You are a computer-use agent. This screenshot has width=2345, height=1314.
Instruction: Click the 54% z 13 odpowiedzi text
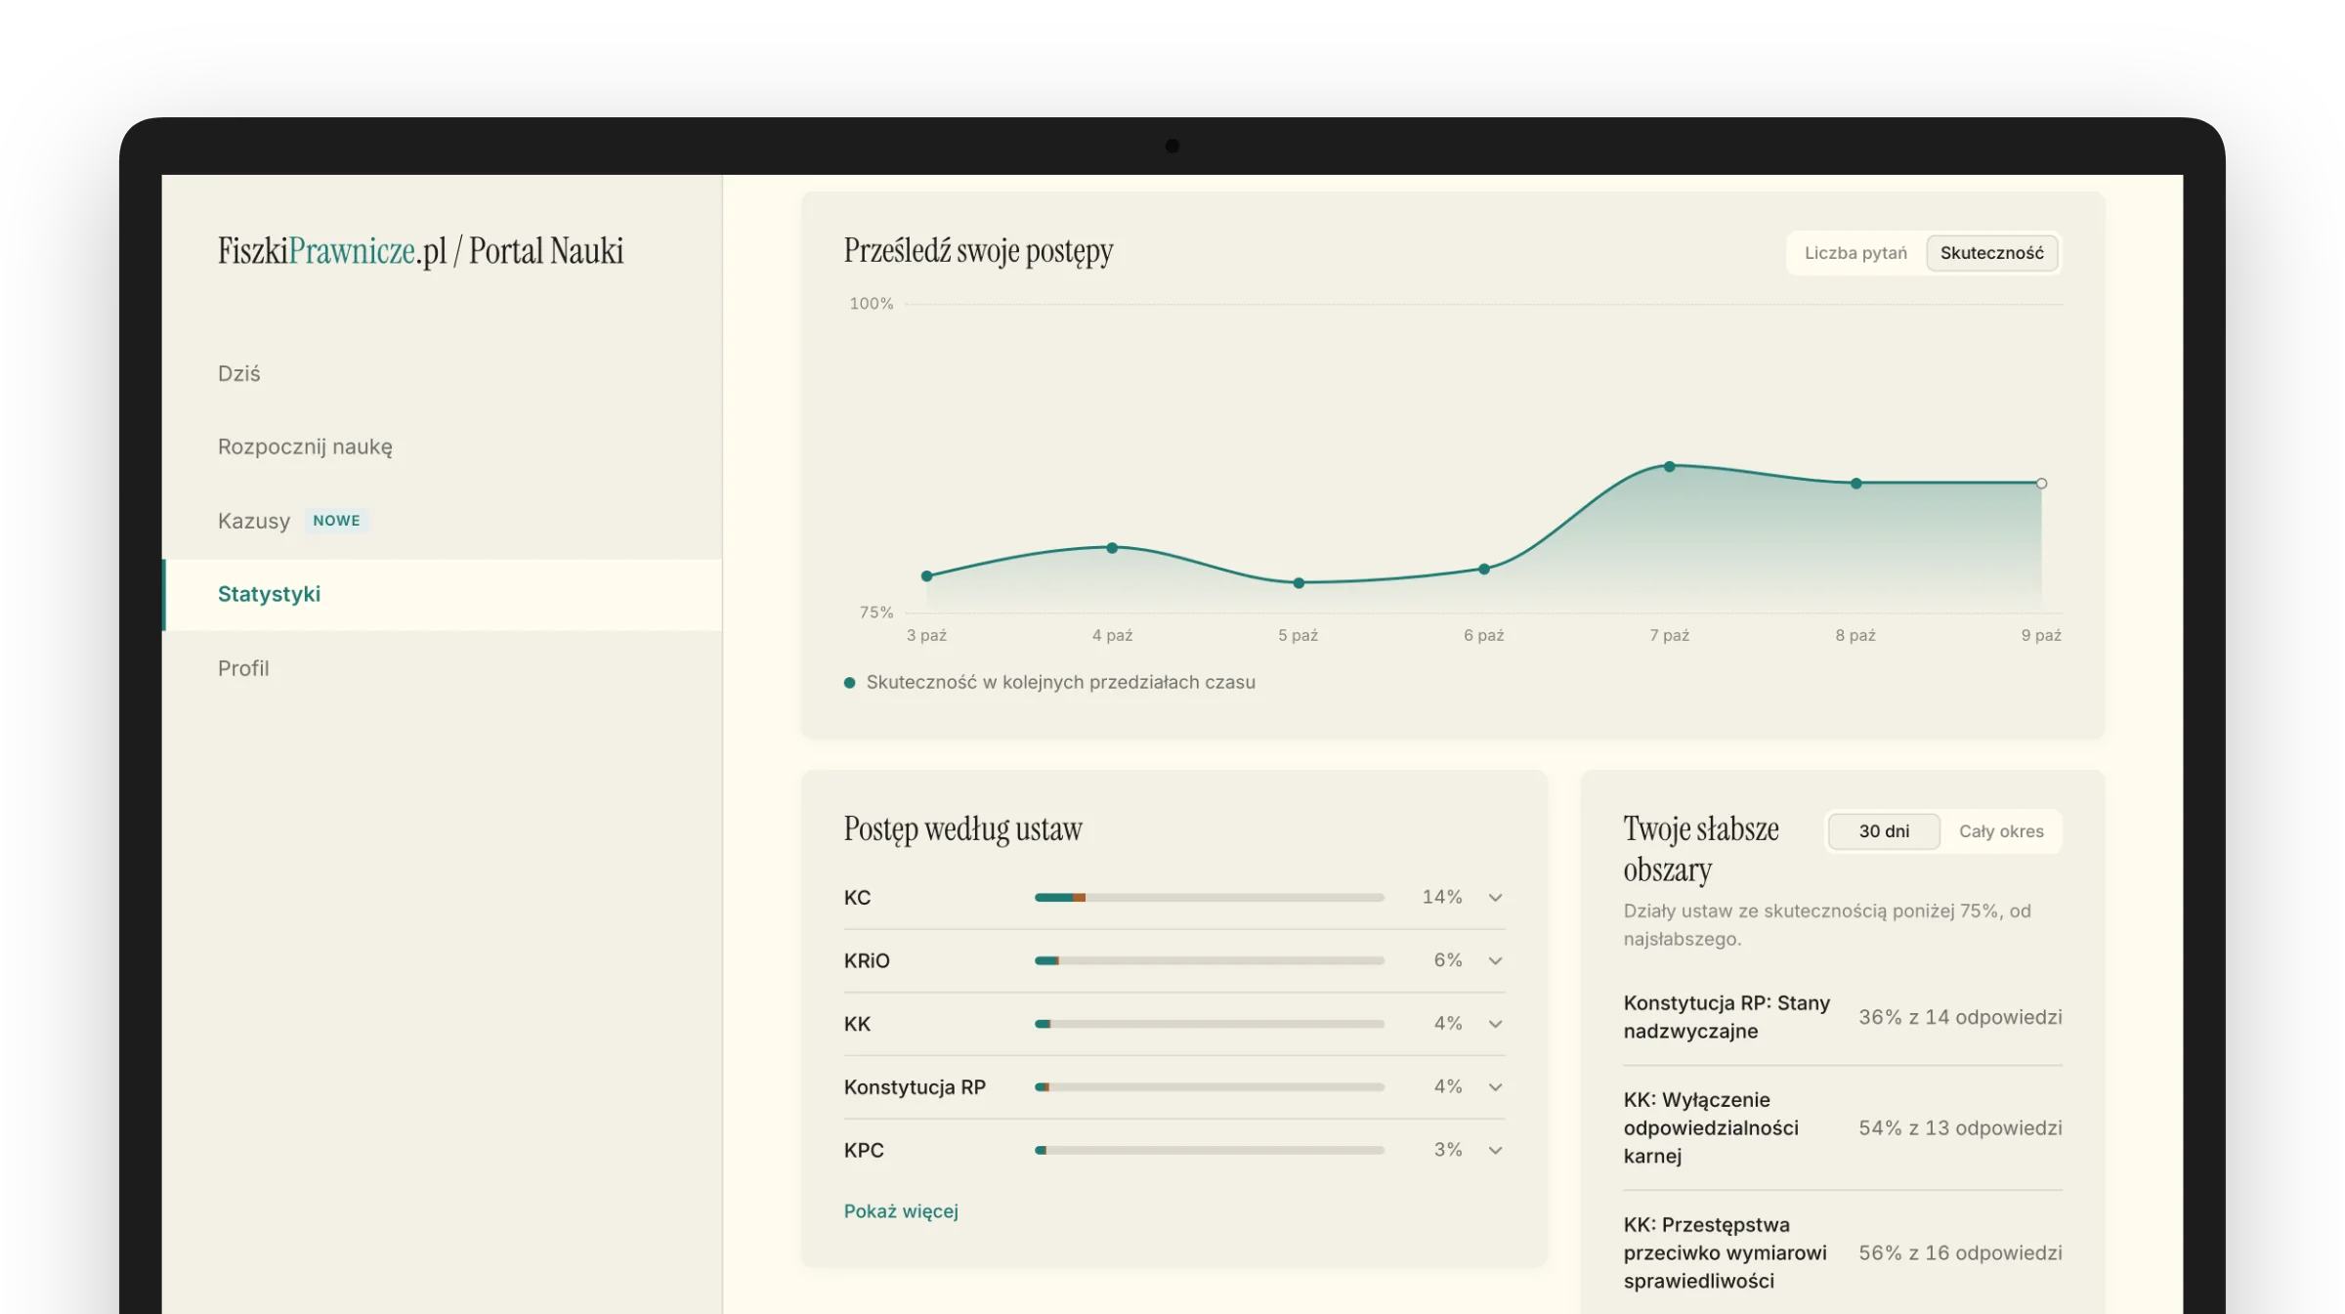[x=1960, y=1128]
